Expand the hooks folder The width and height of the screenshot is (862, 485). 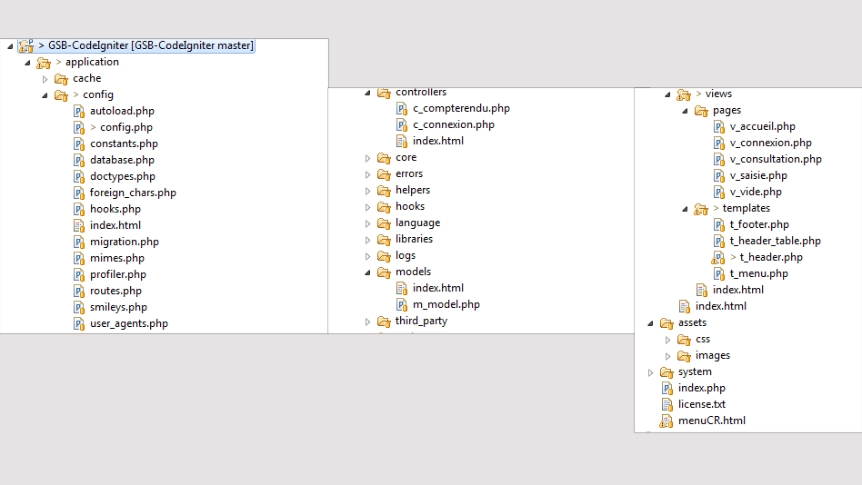[x=367, y=207]
